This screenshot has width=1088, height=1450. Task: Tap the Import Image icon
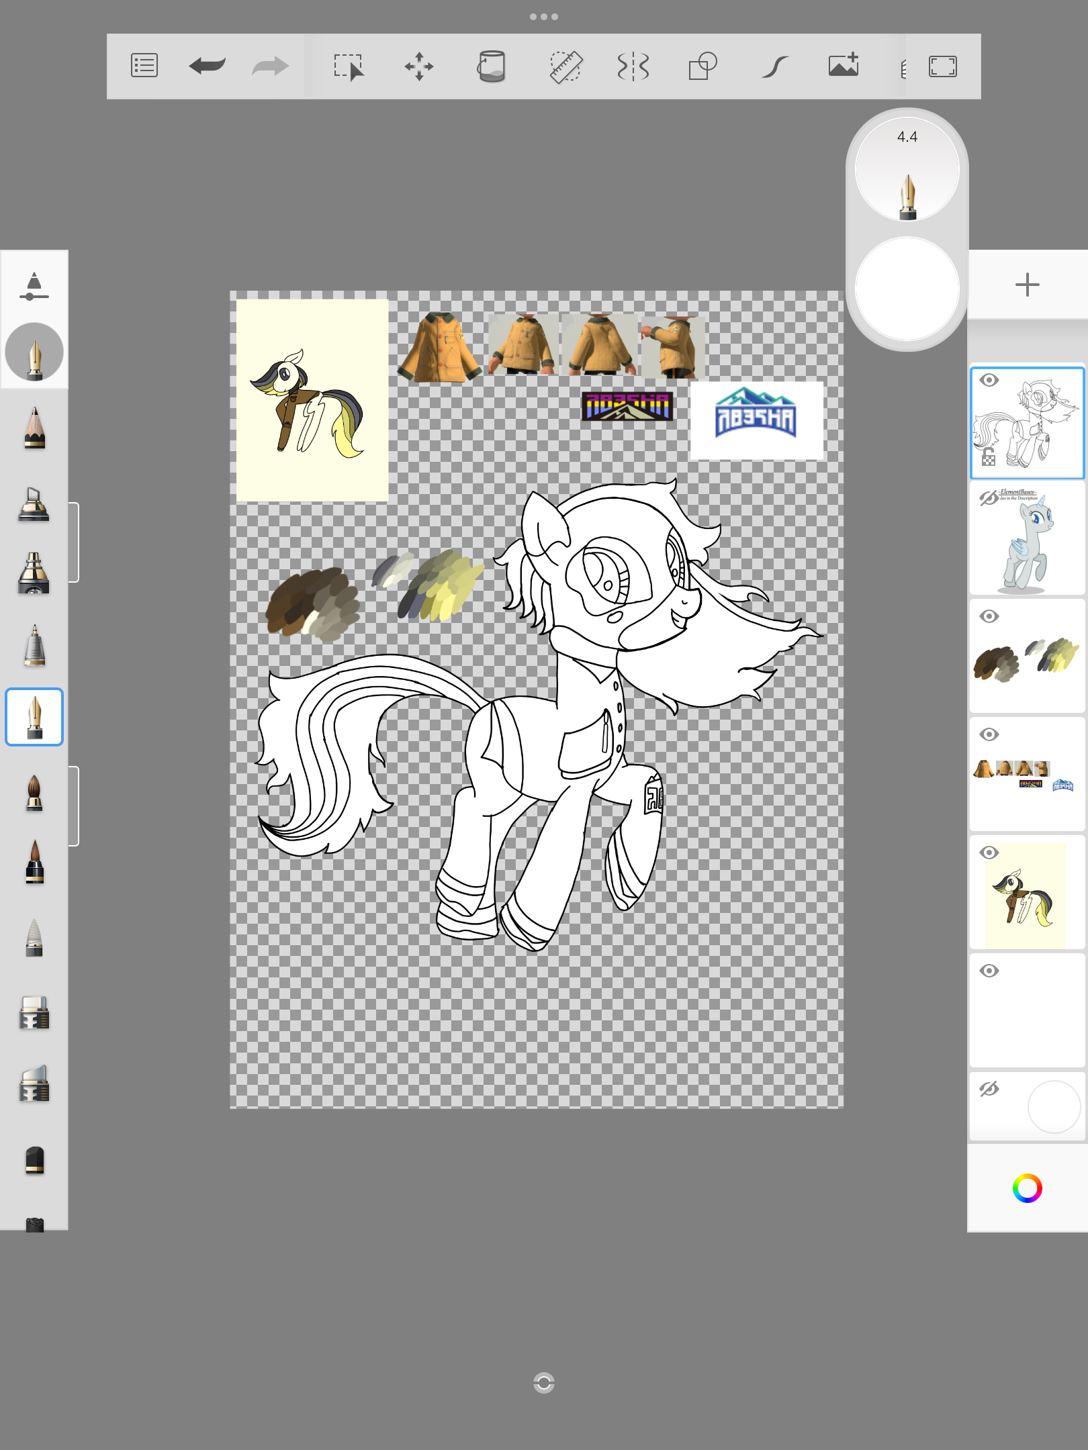(844, 65)
